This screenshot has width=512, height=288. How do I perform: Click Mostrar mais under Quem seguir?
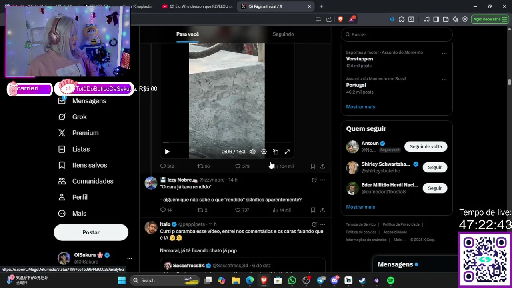coord(360,207)
